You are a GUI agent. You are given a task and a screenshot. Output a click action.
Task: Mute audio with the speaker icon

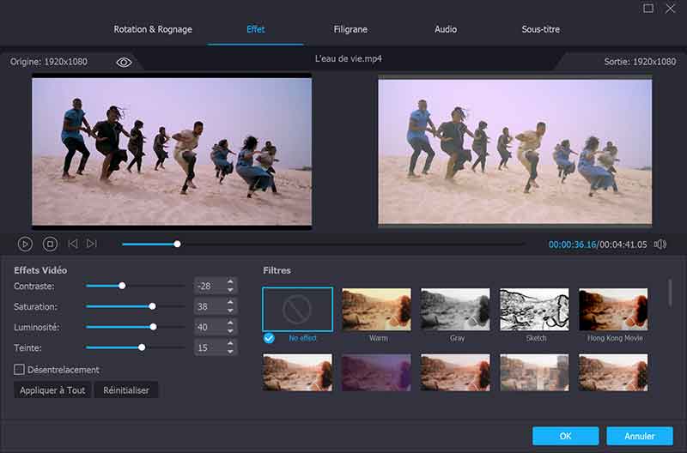[660, 245]
